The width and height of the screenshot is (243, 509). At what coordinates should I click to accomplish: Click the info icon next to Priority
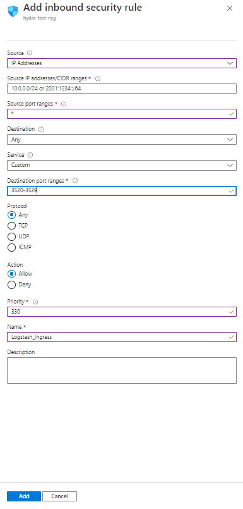[x=35, y=302]
